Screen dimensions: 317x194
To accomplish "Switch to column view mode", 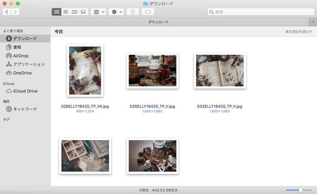I will click(x=74, y=12).
